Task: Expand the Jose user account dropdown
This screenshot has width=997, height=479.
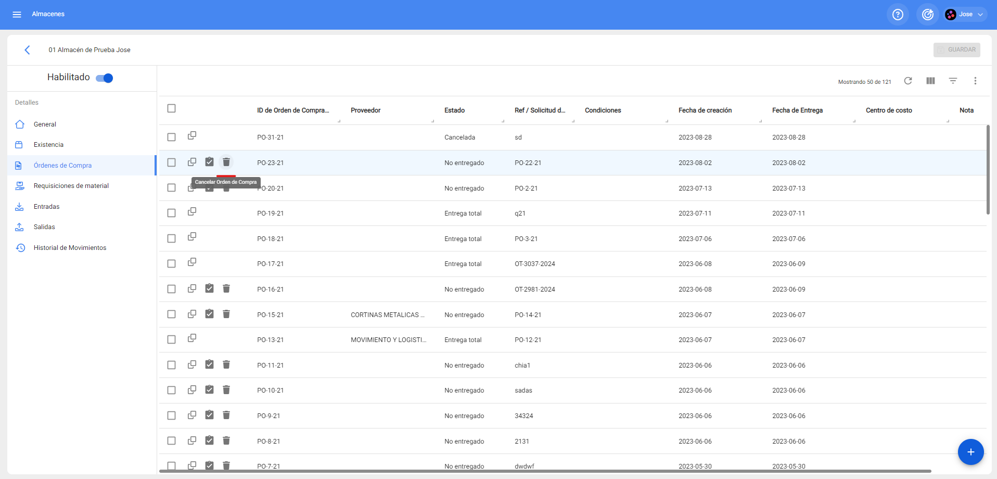Action: coord(966,15)
